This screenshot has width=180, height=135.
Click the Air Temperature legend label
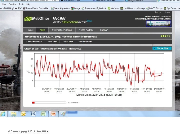[x=73, y=102]
